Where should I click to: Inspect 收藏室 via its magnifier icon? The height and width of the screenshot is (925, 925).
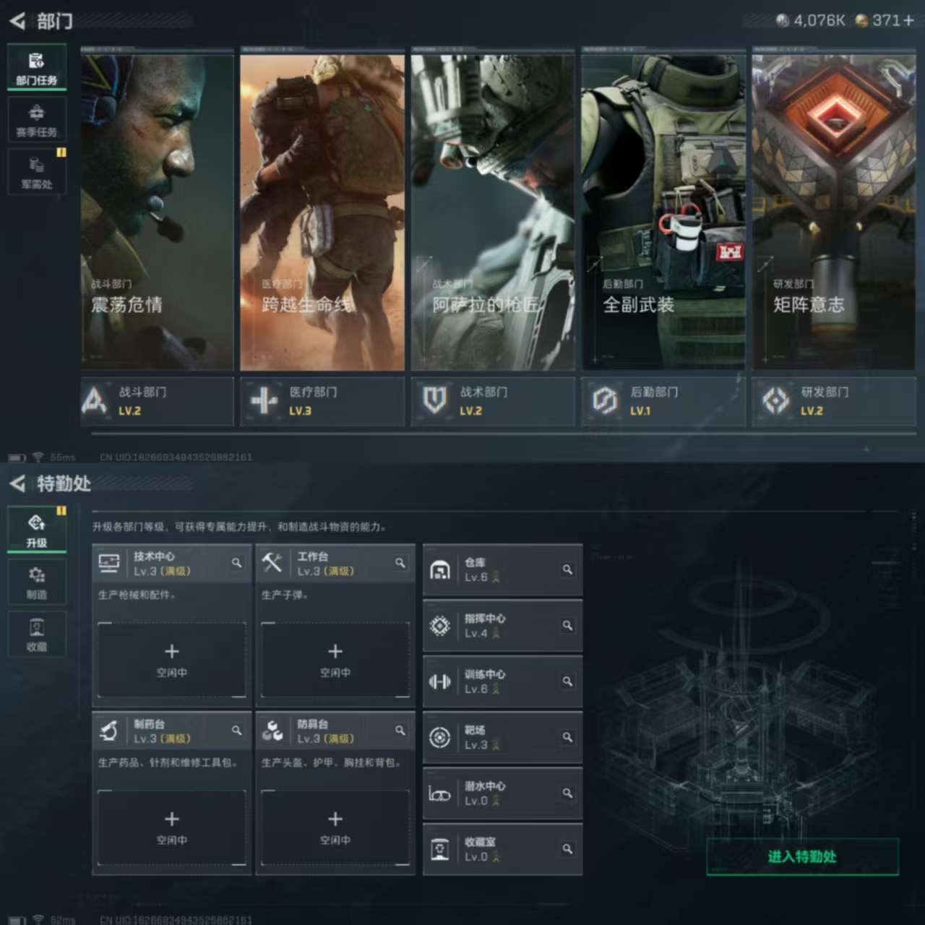[567, 848]
